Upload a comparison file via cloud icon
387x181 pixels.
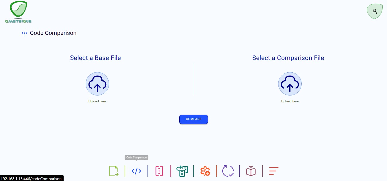tap(290, 84)
